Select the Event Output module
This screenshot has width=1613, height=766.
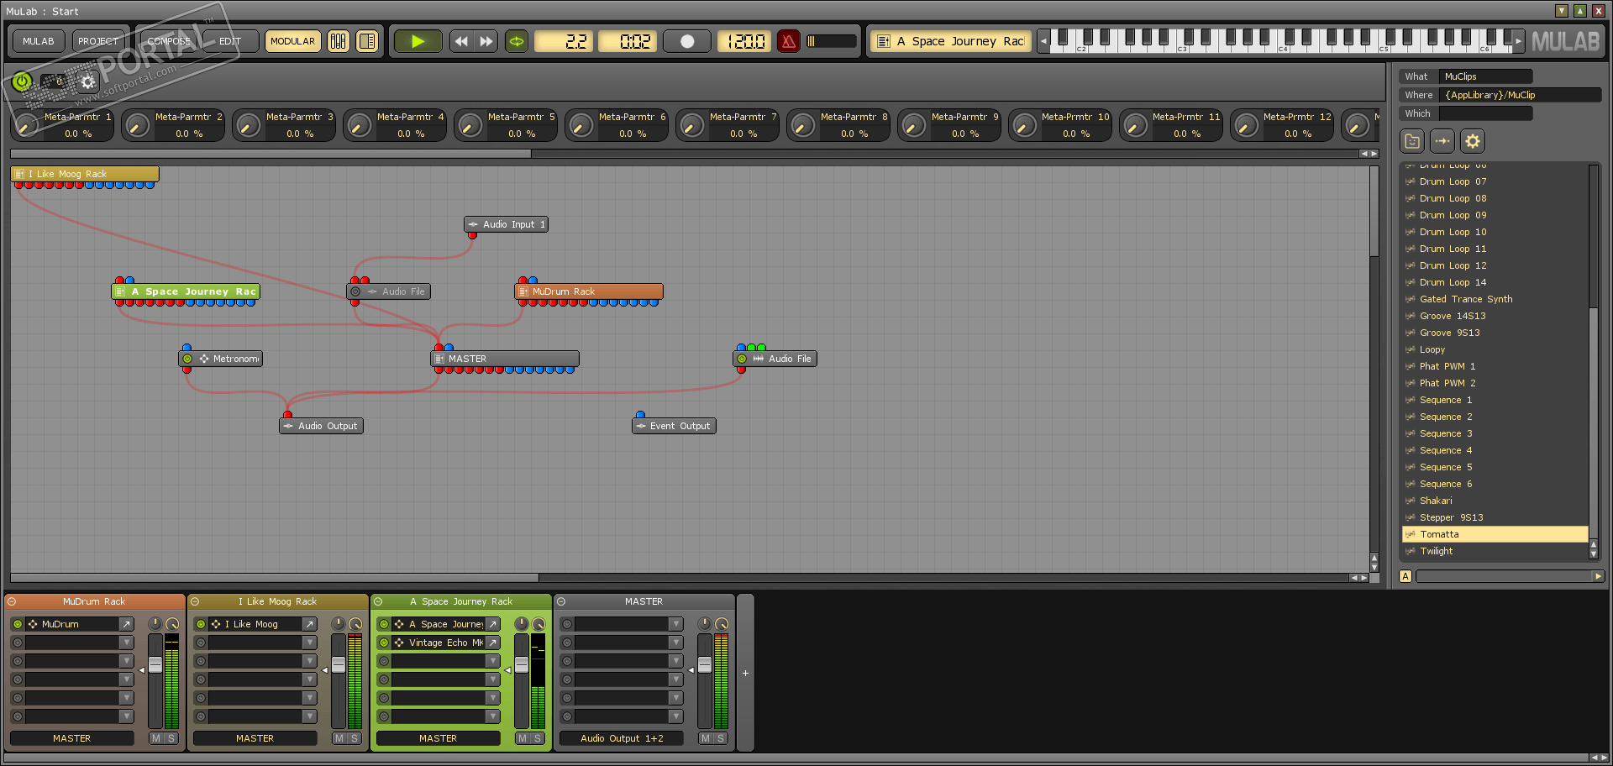tap(674, 426)
